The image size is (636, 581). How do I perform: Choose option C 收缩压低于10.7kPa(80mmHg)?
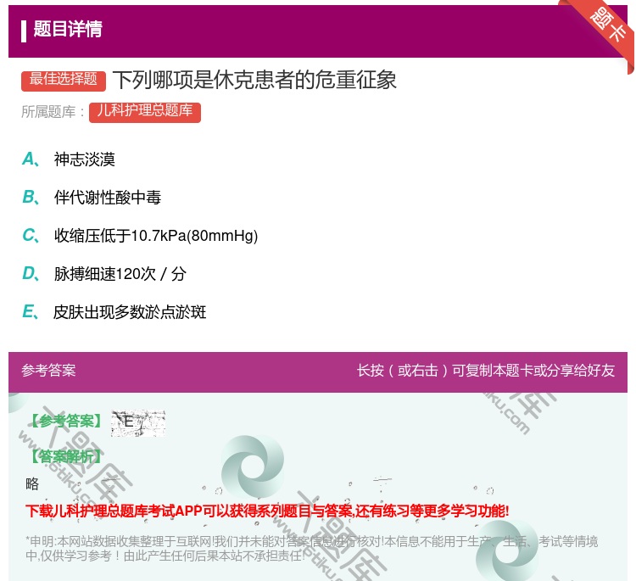155,236
